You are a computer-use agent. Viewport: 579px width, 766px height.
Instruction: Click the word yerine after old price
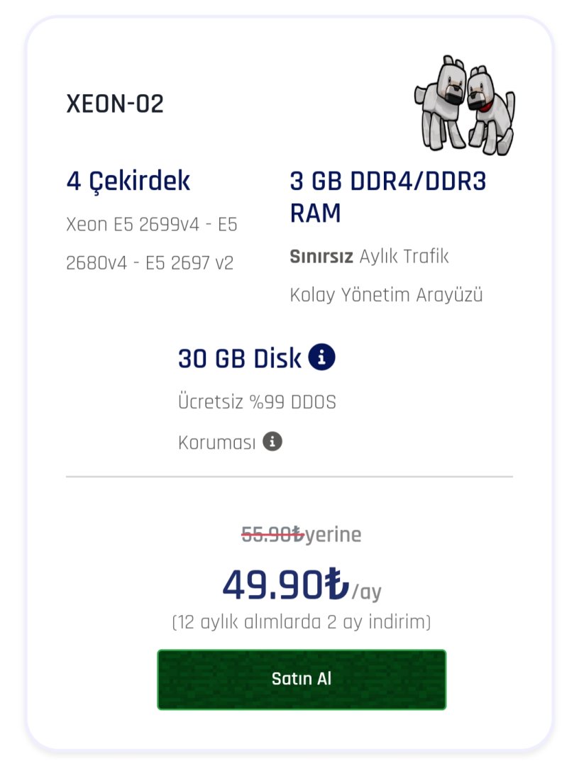(333, 534)
